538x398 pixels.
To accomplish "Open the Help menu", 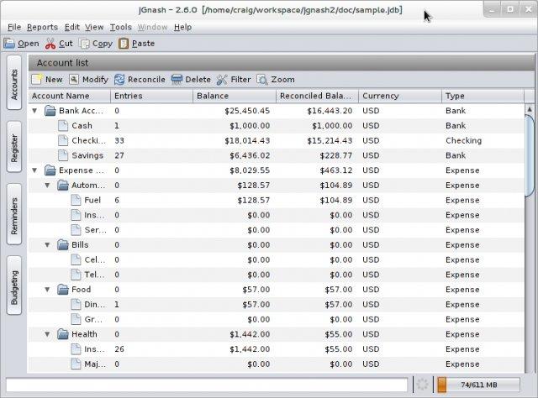I will pos(182,27).
